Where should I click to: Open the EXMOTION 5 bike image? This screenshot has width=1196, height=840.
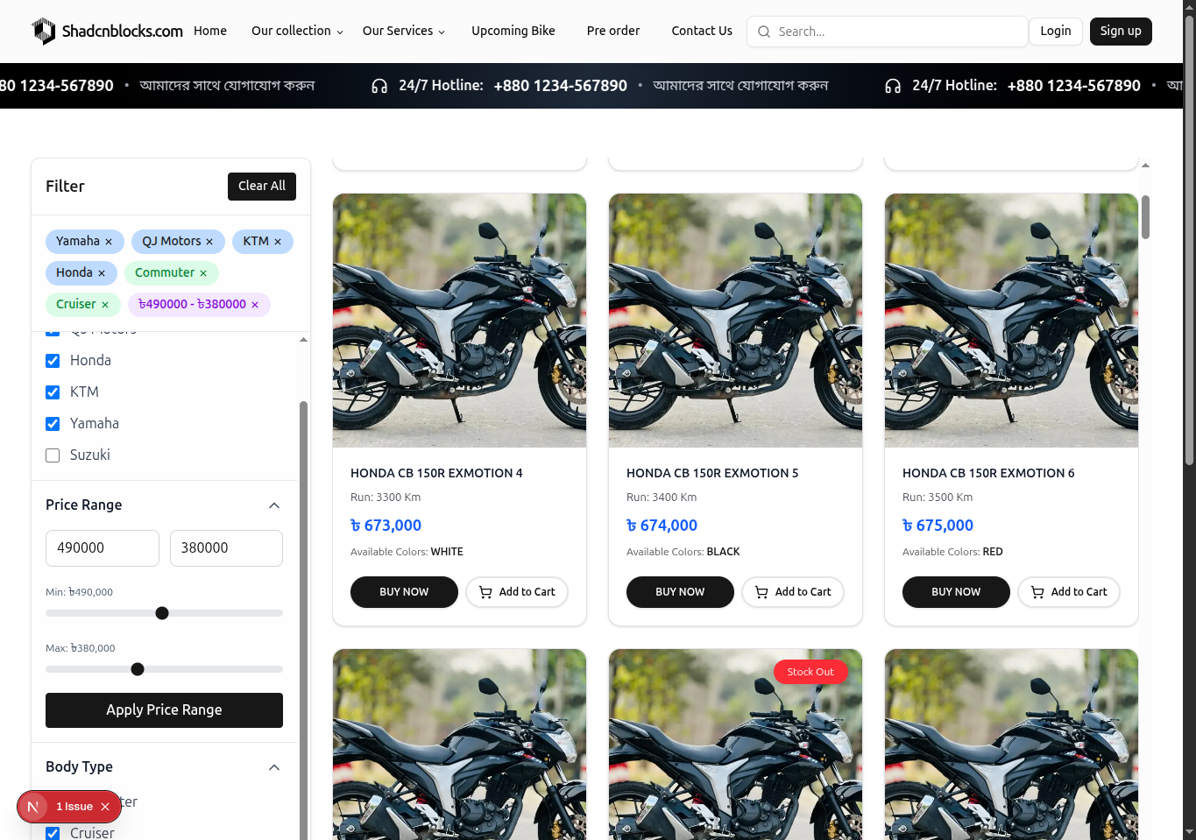tap(735, 321)
